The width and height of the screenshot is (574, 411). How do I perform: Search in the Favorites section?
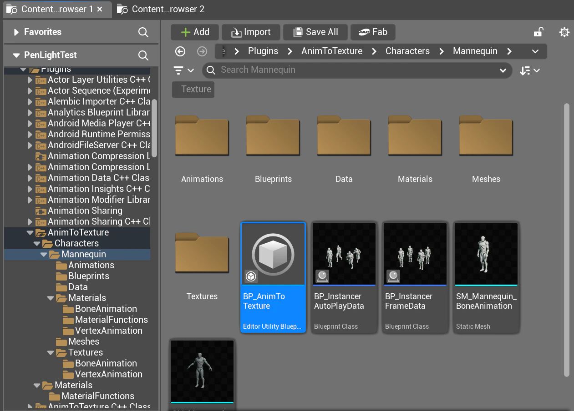click(143, 32)
